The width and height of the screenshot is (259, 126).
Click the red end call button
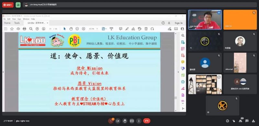[x=147, y=121]
